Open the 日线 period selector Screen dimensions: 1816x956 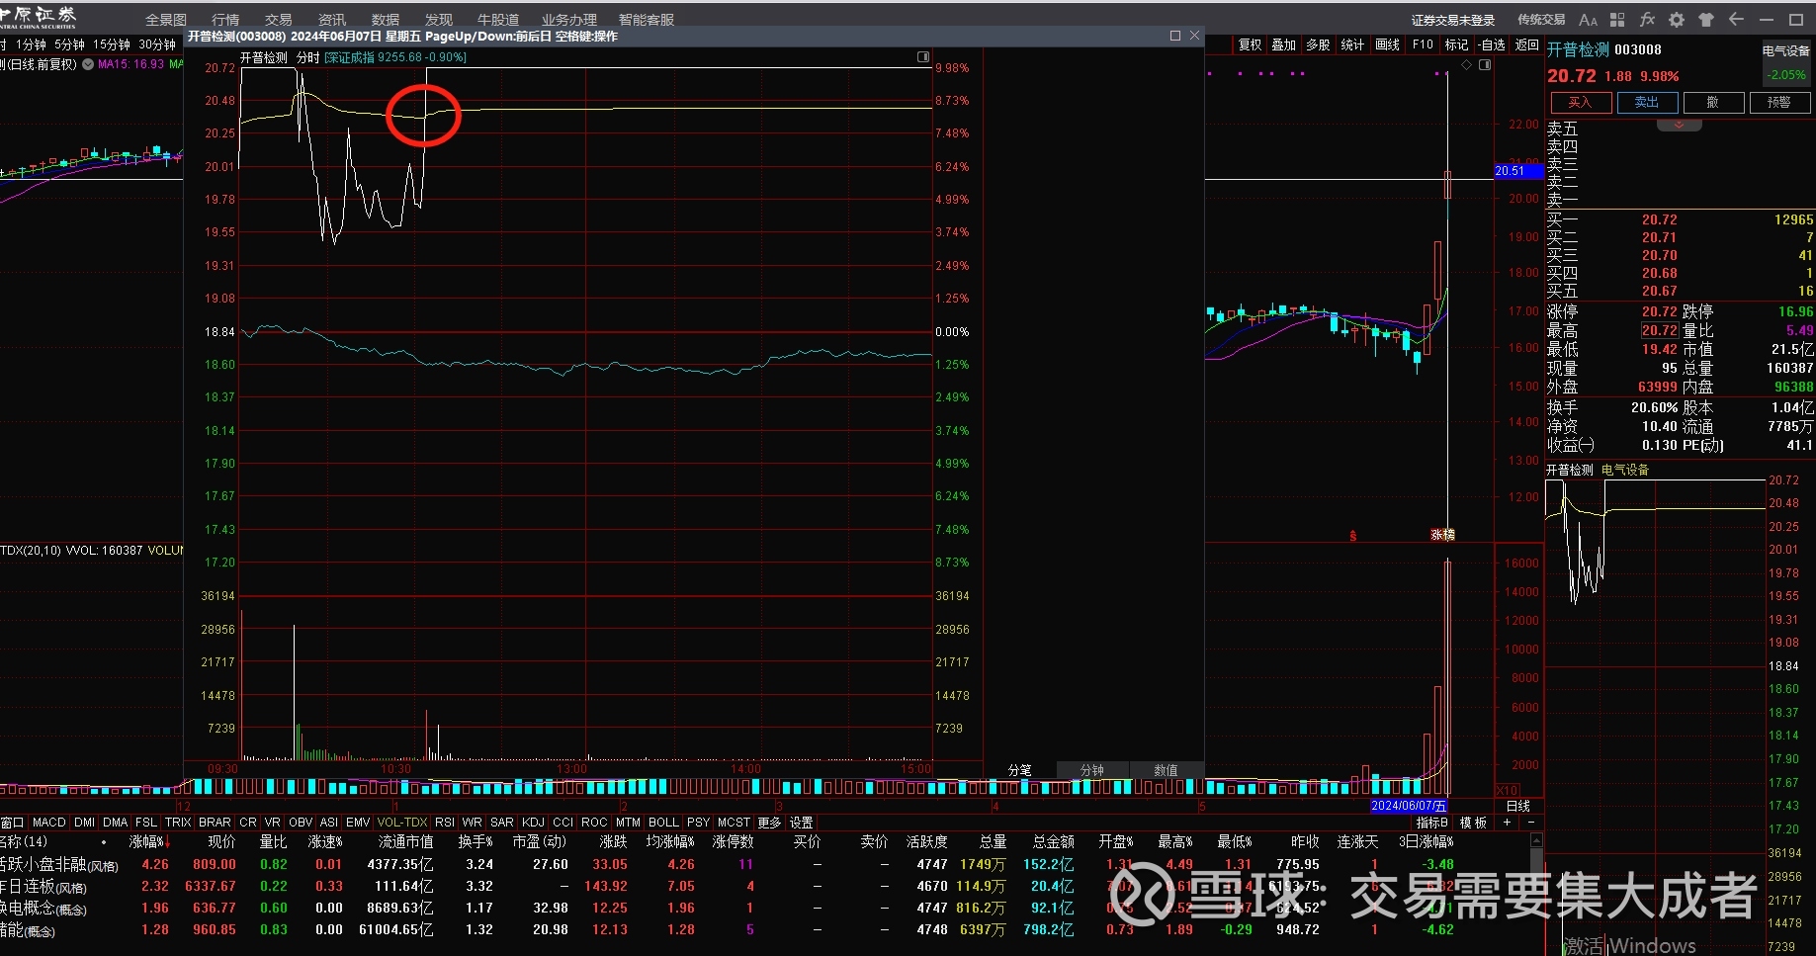1518,806
